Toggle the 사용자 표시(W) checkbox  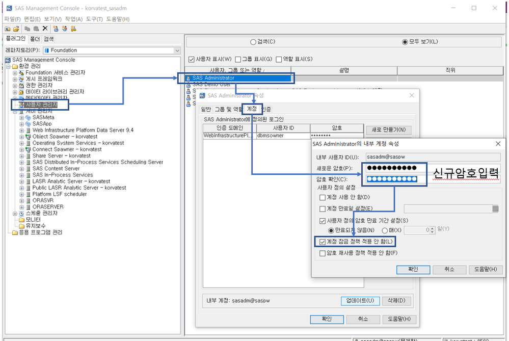(192, 60)
